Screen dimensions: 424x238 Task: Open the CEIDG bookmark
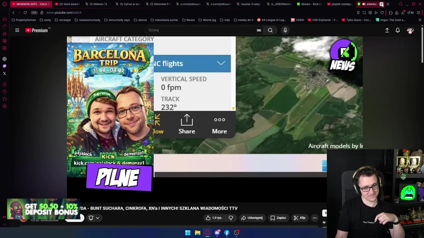(297, 20)
